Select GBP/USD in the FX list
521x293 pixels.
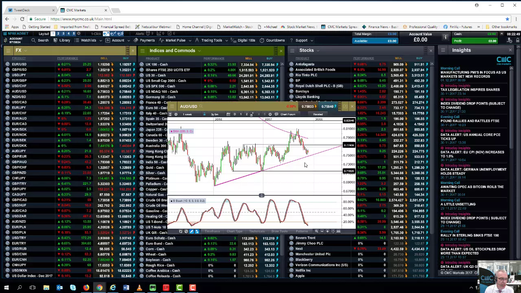[19, 70]
